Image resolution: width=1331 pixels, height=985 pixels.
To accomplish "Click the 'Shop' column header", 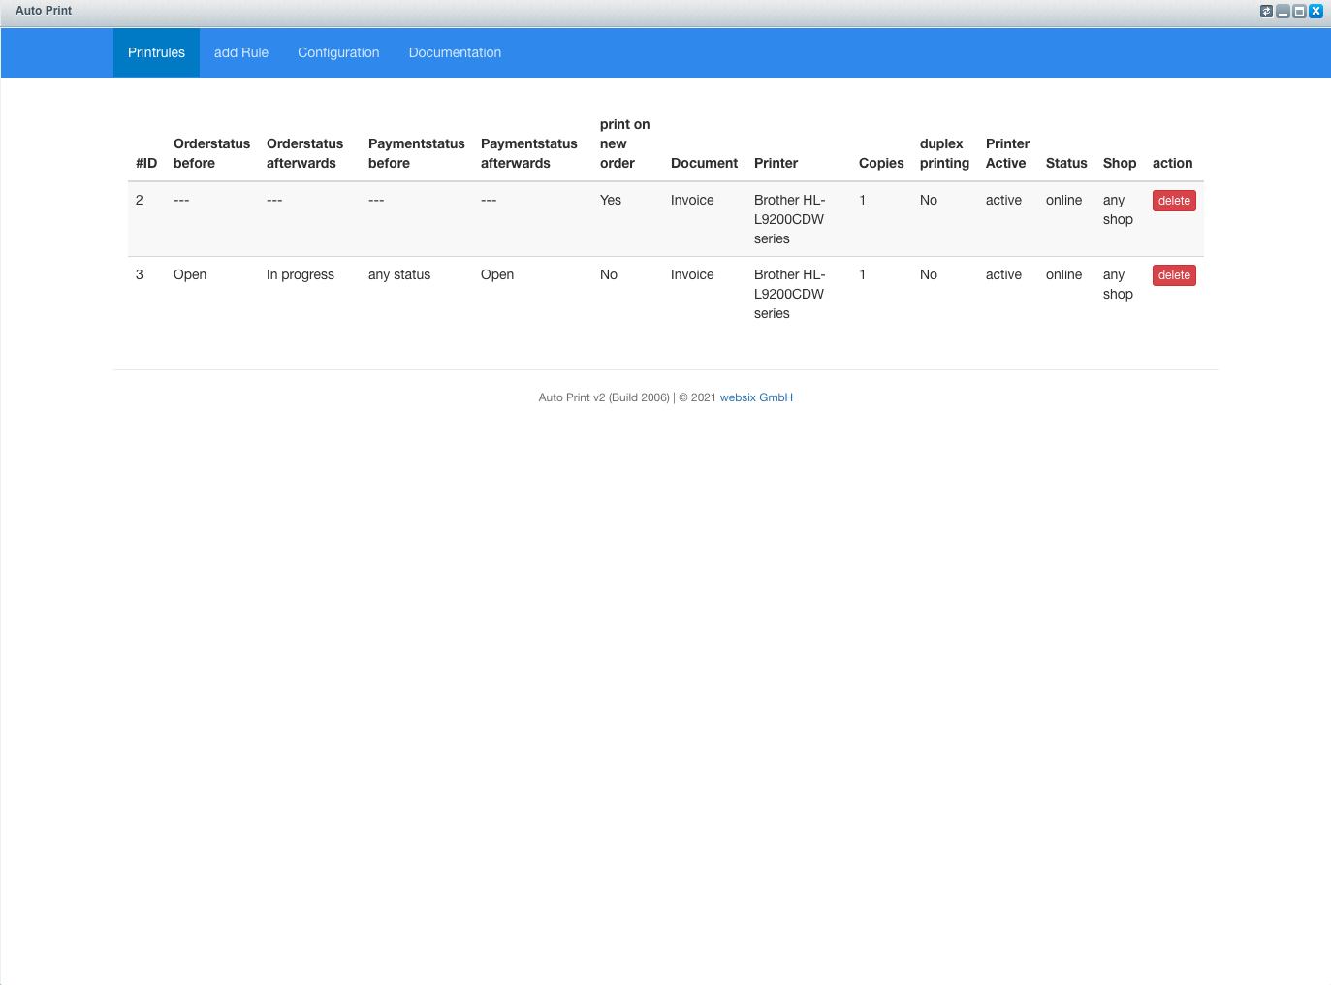I will pos(1120,163).
